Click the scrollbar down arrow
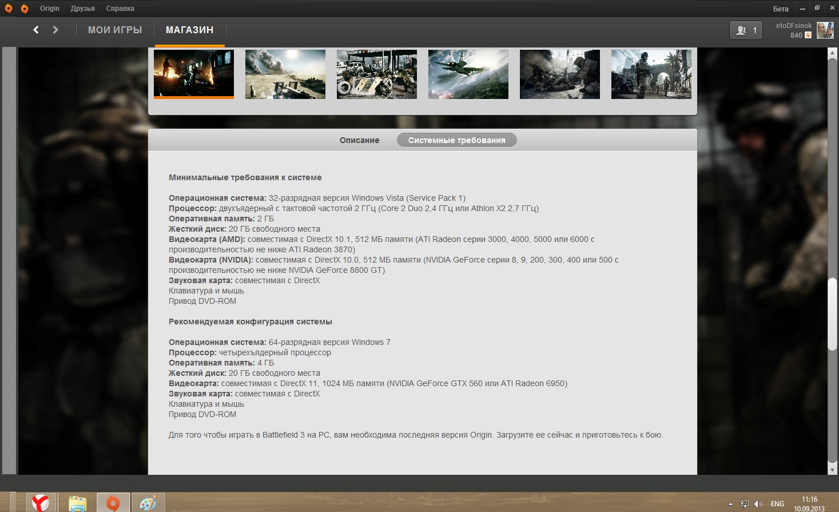 833,470
